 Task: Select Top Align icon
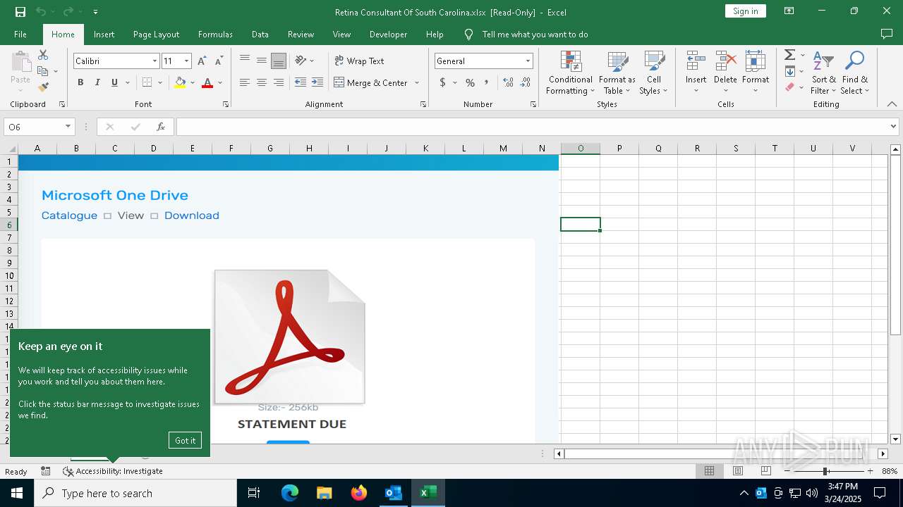pyautogui.click(x=245, y=61)
